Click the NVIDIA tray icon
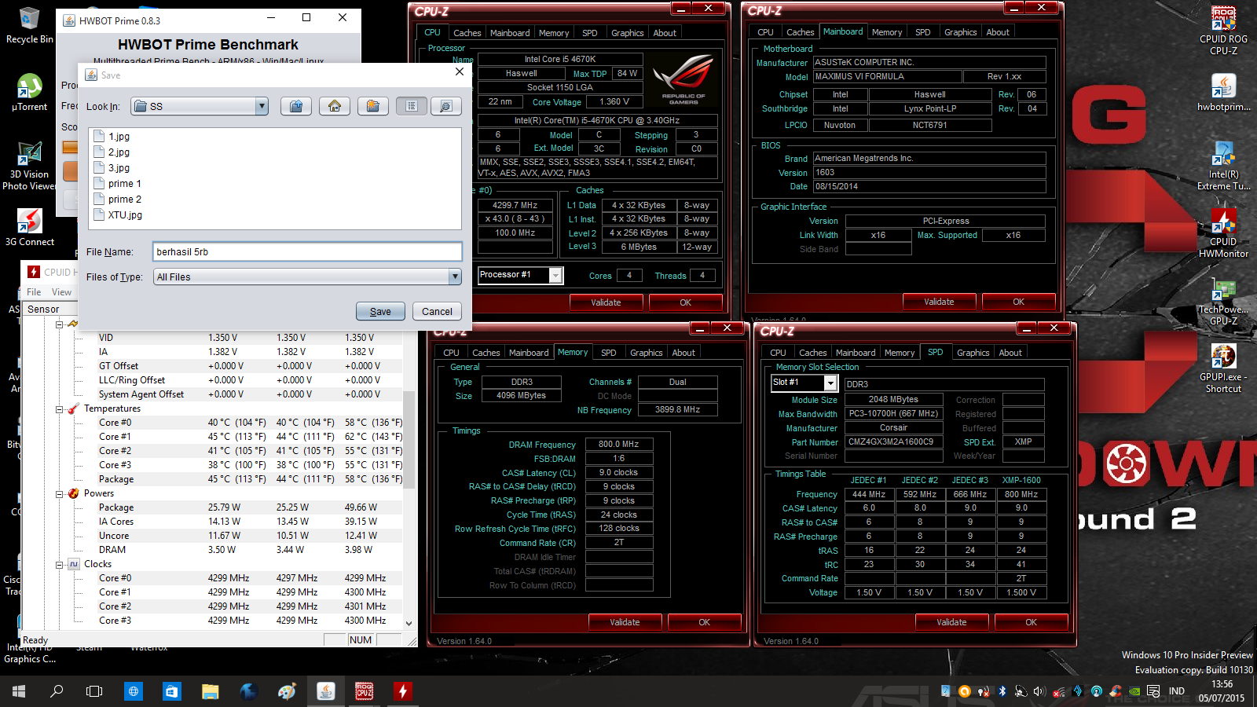1257x707 pixels. click(1134, 691)
